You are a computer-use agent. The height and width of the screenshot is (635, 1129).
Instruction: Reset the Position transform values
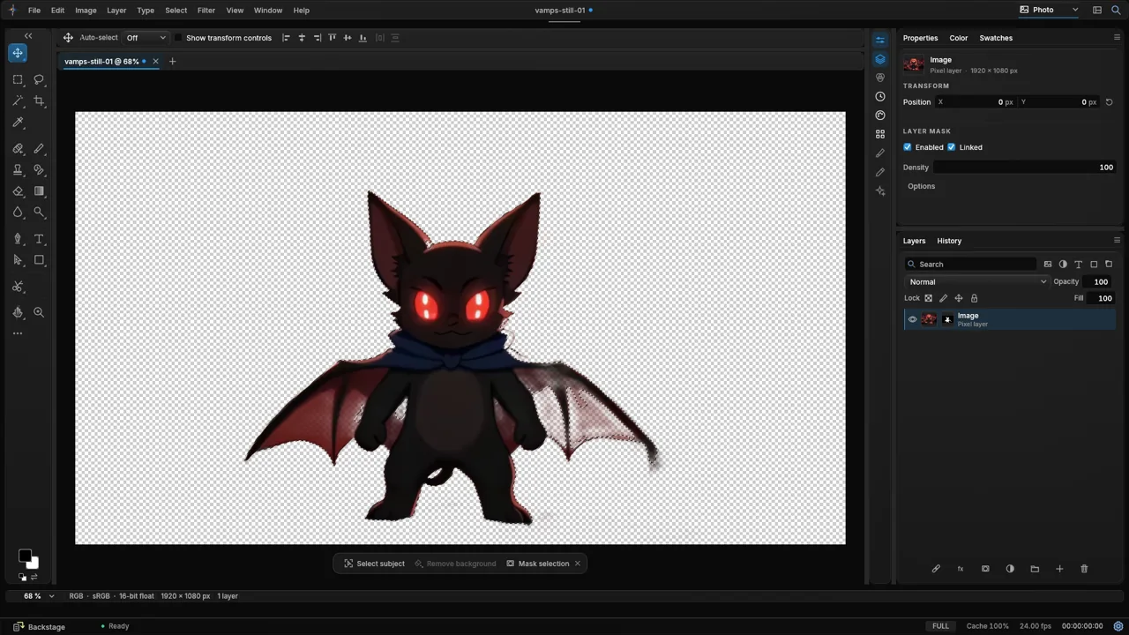tap(1109, 102)
